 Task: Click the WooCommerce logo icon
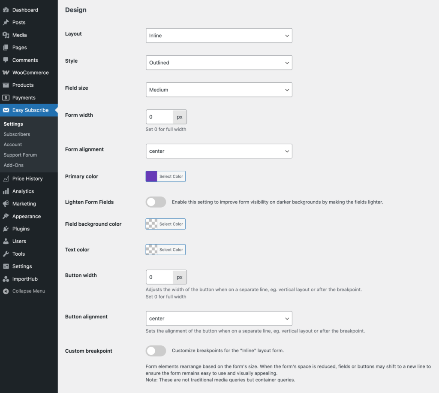pyautogui.click(x=6, y=73)
